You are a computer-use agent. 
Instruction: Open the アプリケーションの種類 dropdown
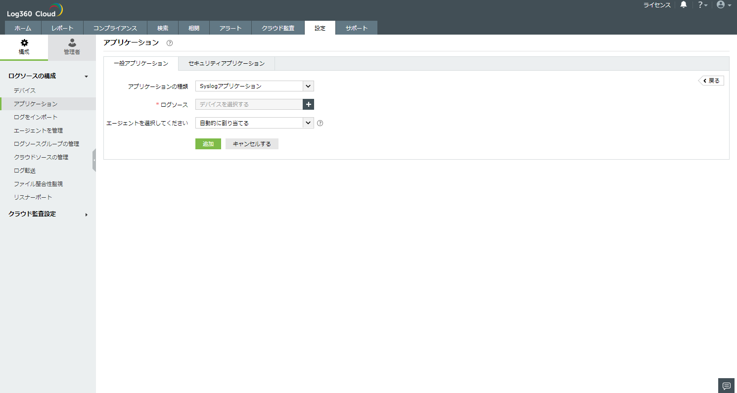coord(255,86)
